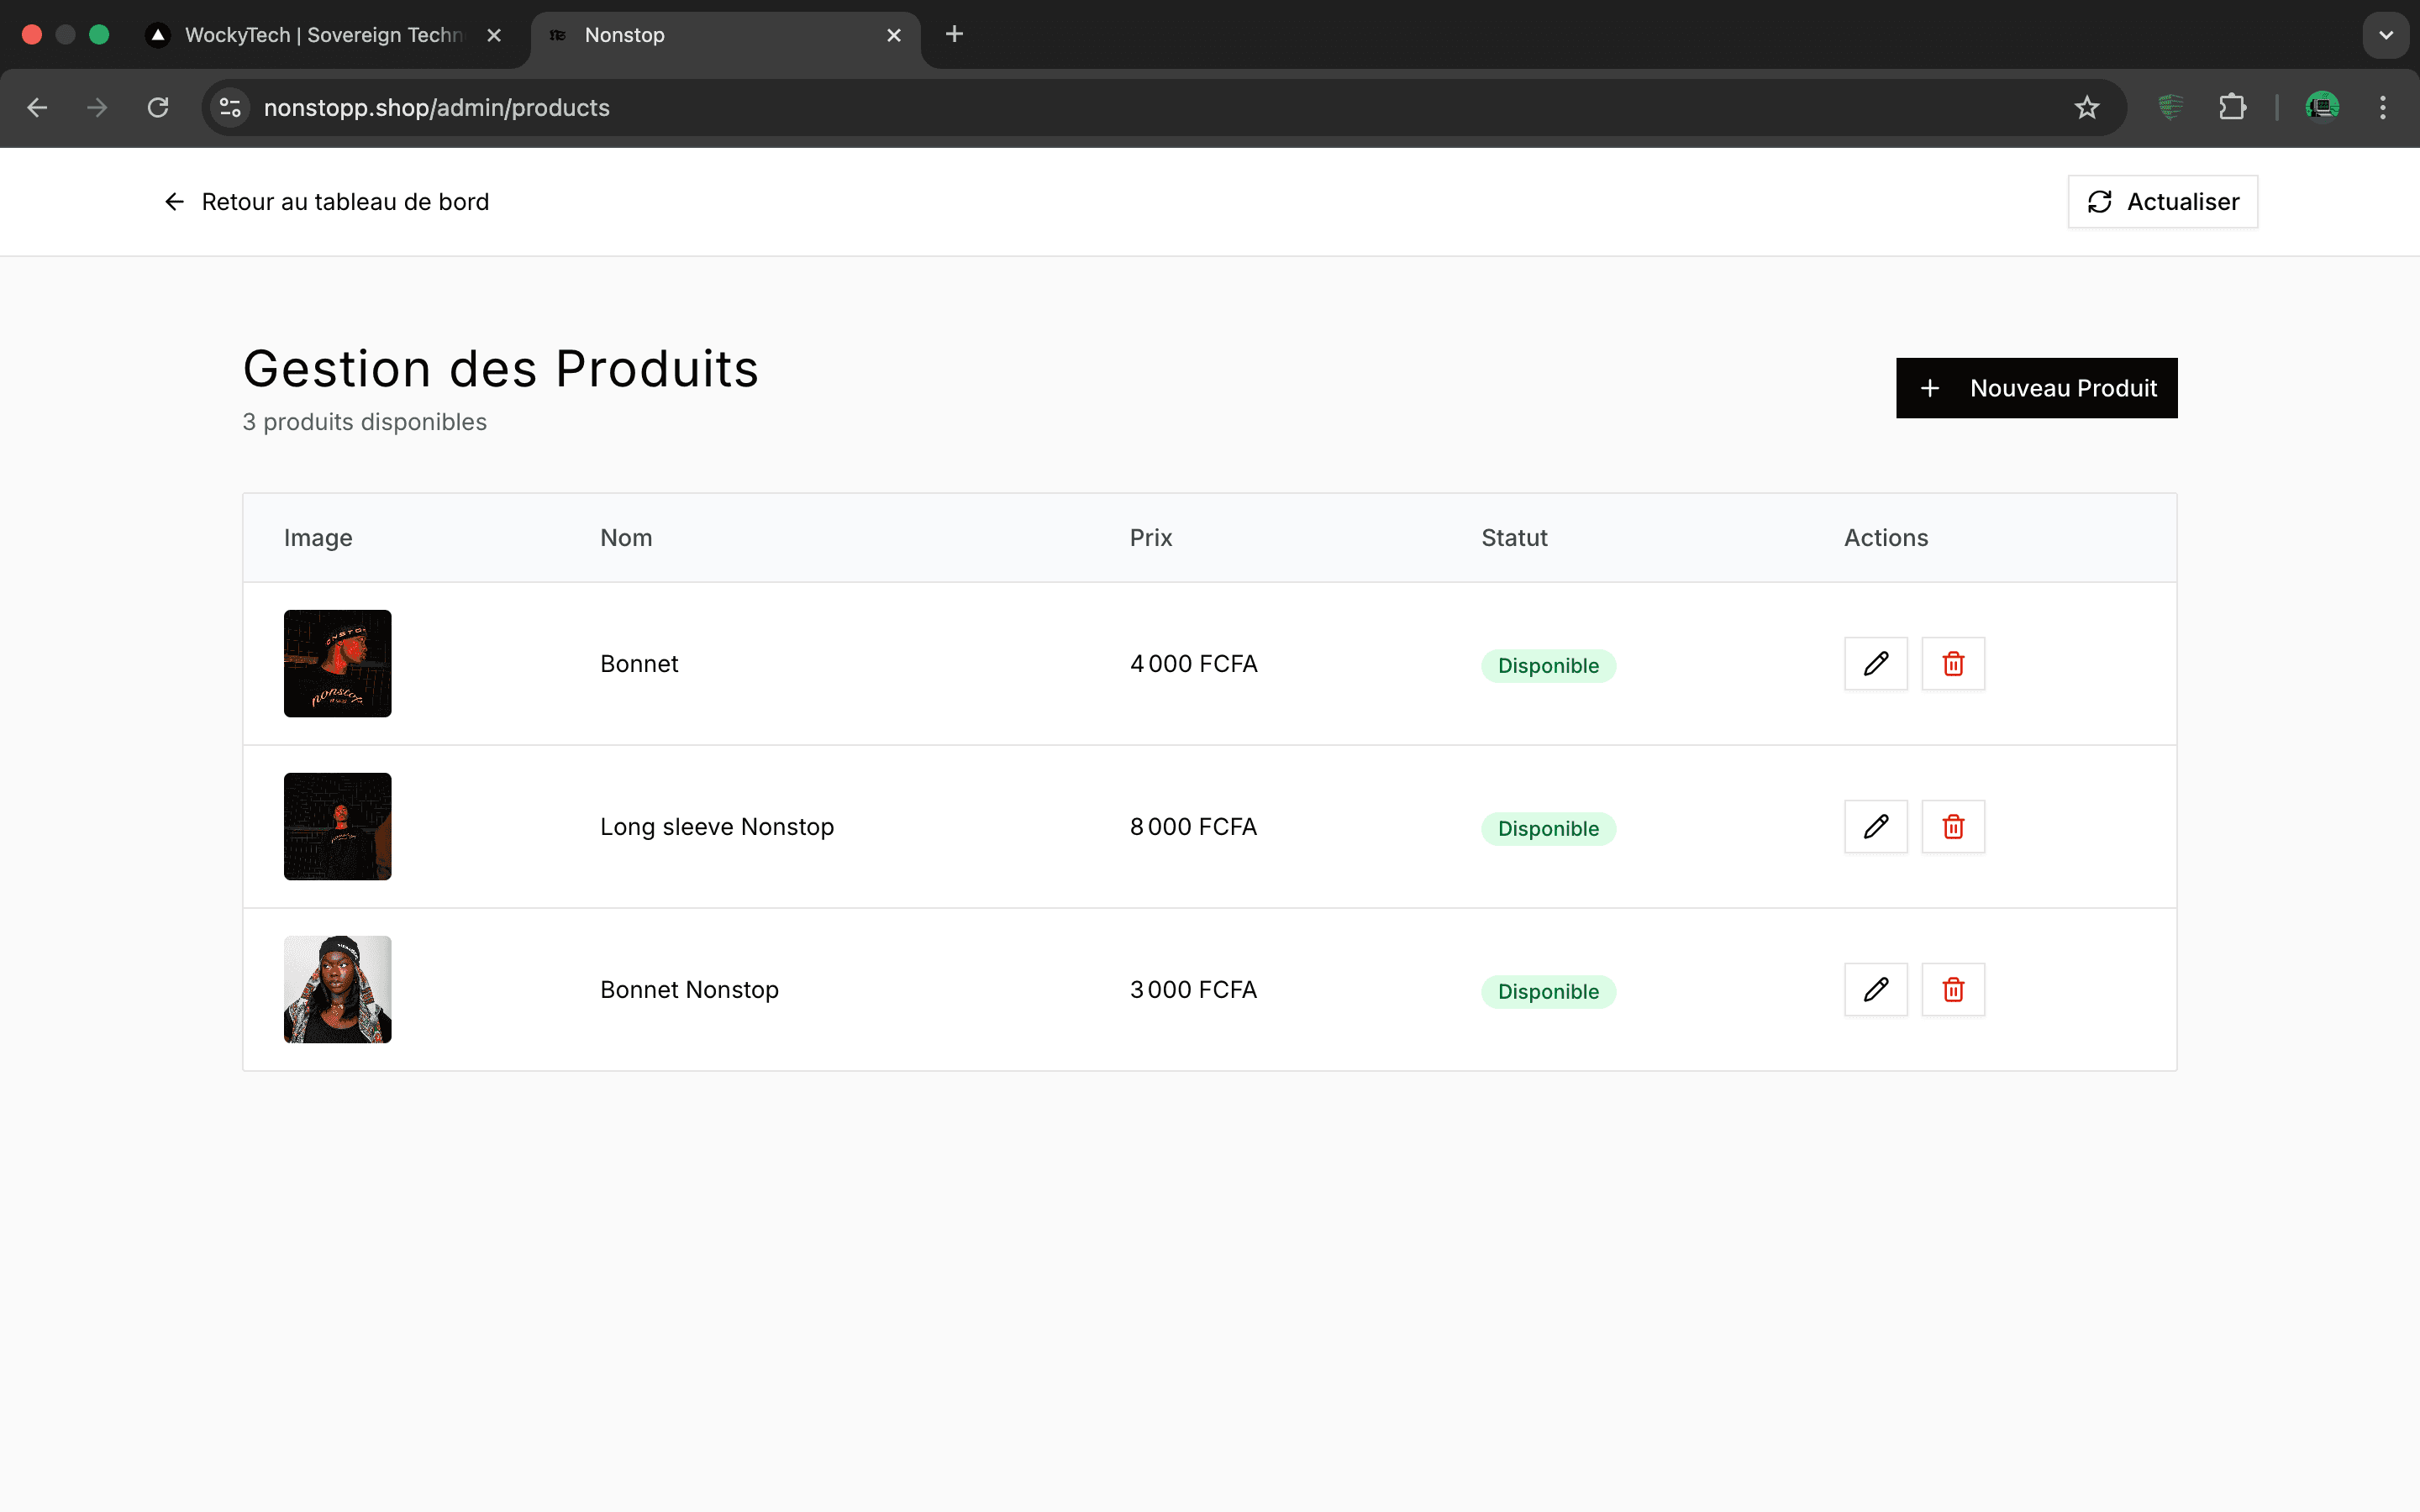This screenshot has height=1512, width=2420.
Task: Click the Nom column header
Action: click(626, 538)
